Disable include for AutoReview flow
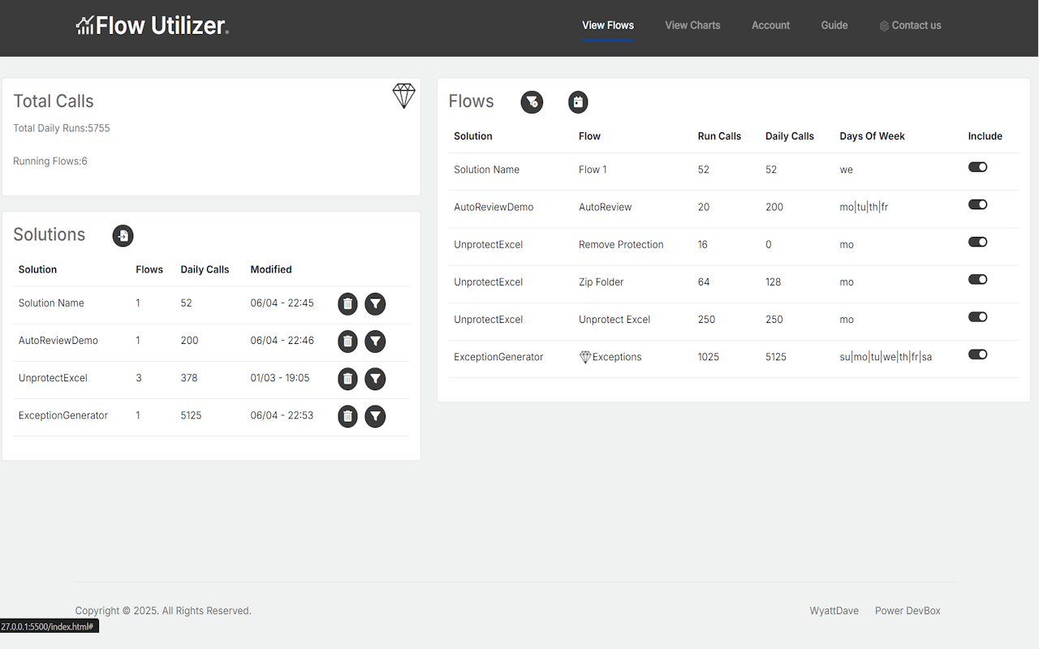This screenshot has width=1039, height=649. 977,204
